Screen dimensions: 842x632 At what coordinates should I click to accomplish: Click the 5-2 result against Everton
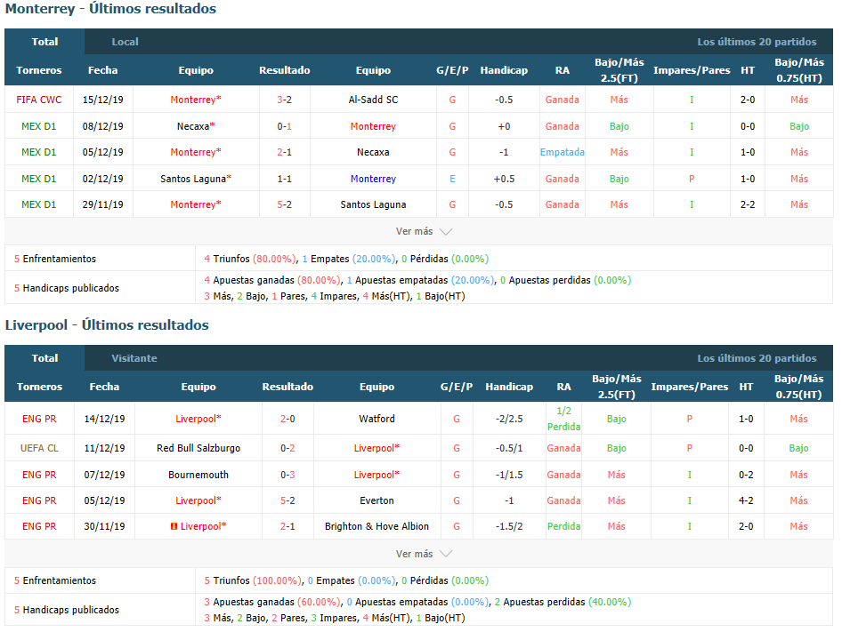[x=287, y=501]
